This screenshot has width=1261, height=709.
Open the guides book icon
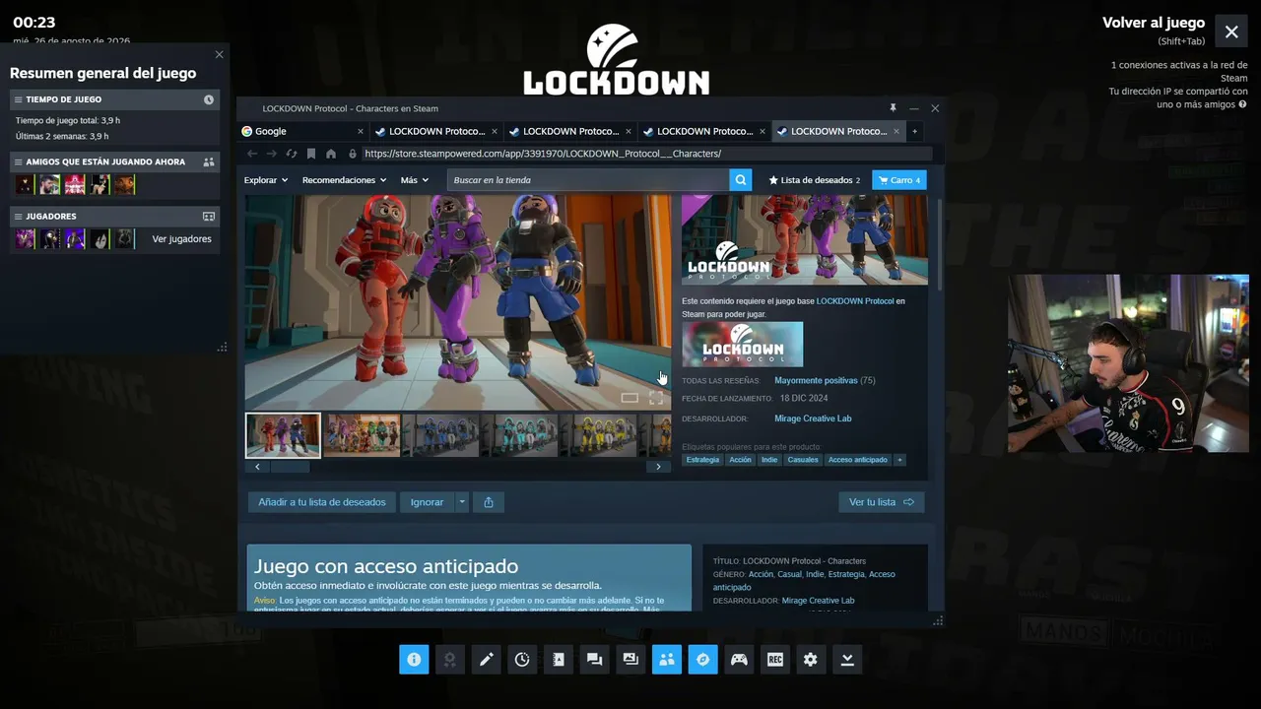[x=559, y=660]
